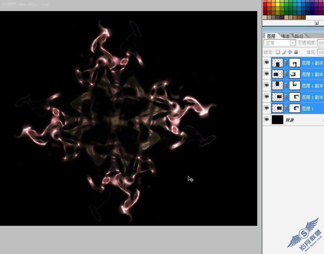Click the black 背景 layer thumbnail
Viewport: 324px width, 254px height.
click(x=277, y=120)
